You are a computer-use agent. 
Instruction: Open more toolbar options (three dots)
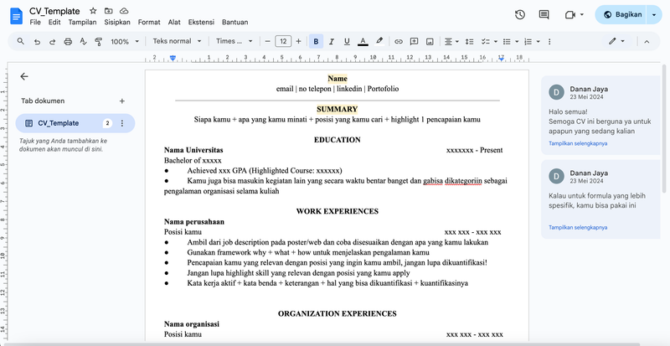549,42
